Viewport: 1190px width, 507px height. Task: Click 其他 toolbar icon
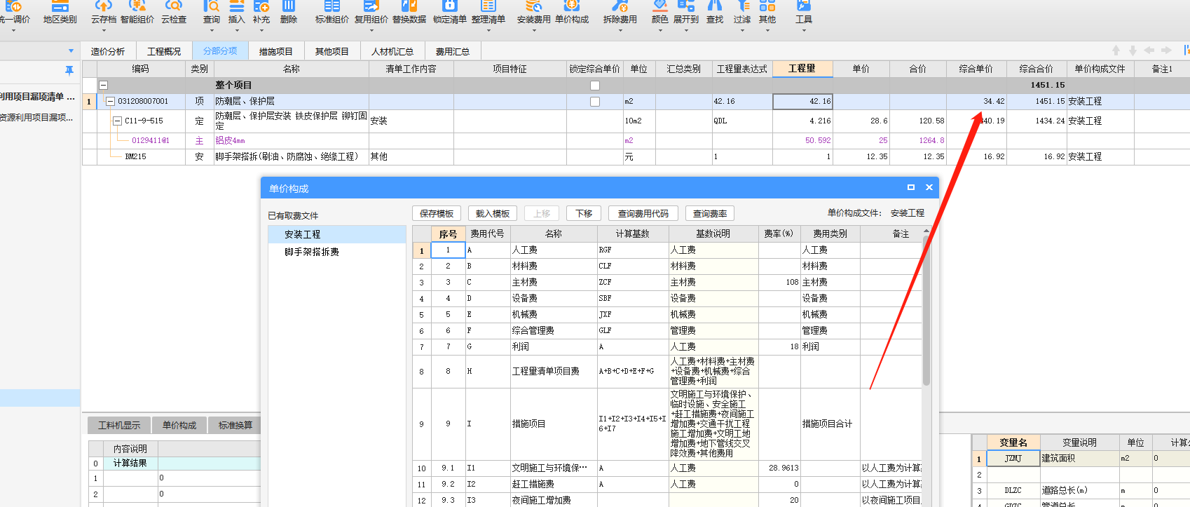point(767,7)
